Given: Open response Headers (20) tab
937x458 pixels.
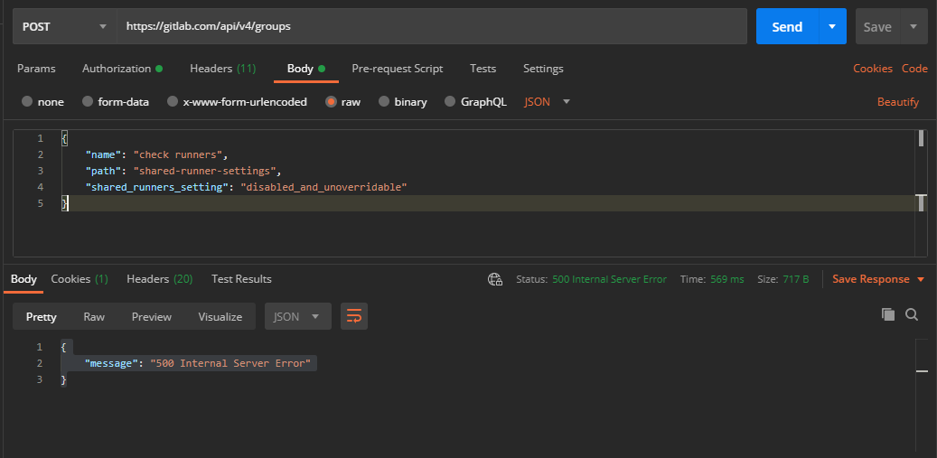Looking at the screenshot, I should pyautogui.click(x=159, y=279).
